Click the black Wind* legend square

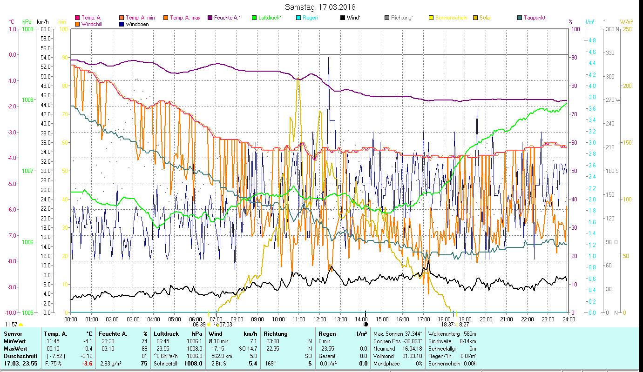tap(343, 18)
